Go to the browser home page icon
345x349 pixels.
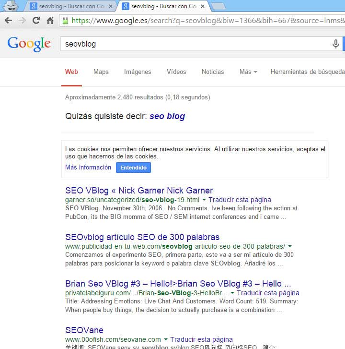pos(50,21)
